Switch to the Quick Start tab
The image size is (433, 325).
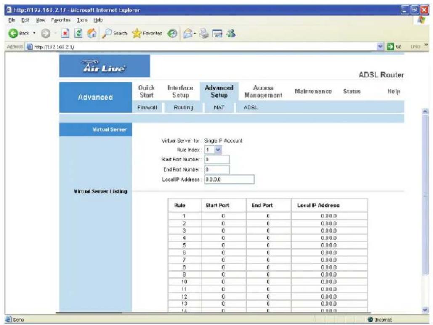click(x=146, y=91)
